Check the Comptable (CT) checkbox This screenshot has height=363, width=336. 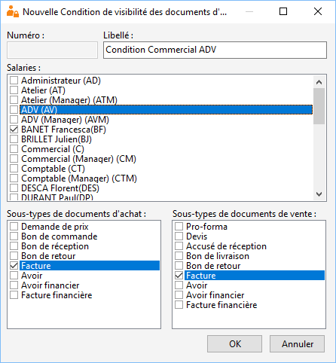pos(14,169)
